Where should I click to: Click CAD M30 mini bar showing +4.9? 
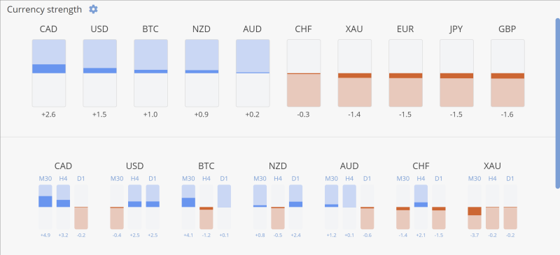[x=45, y=207]
